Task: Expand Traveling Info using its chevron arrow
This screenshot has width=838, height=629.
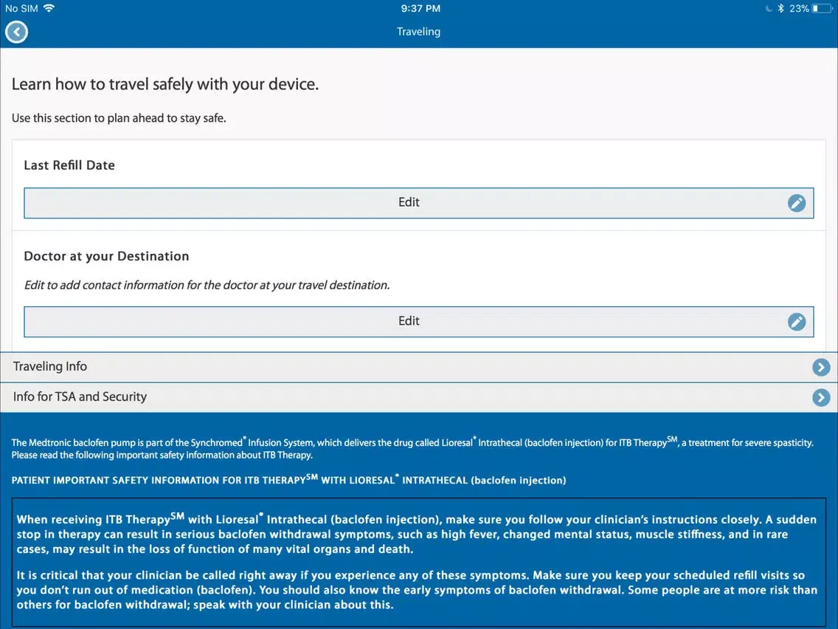Action: pos(820,368)
